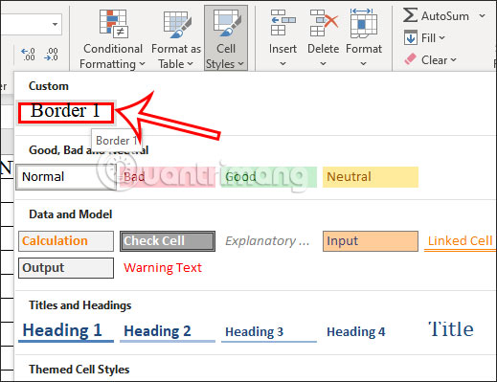Click the Insert cells icon

click(282, 22)
